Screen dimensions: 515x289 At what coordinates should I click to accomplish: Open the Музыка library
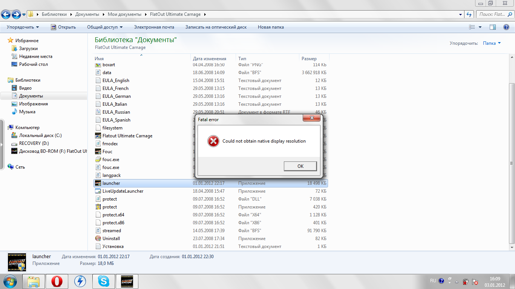tap(27, 112)
